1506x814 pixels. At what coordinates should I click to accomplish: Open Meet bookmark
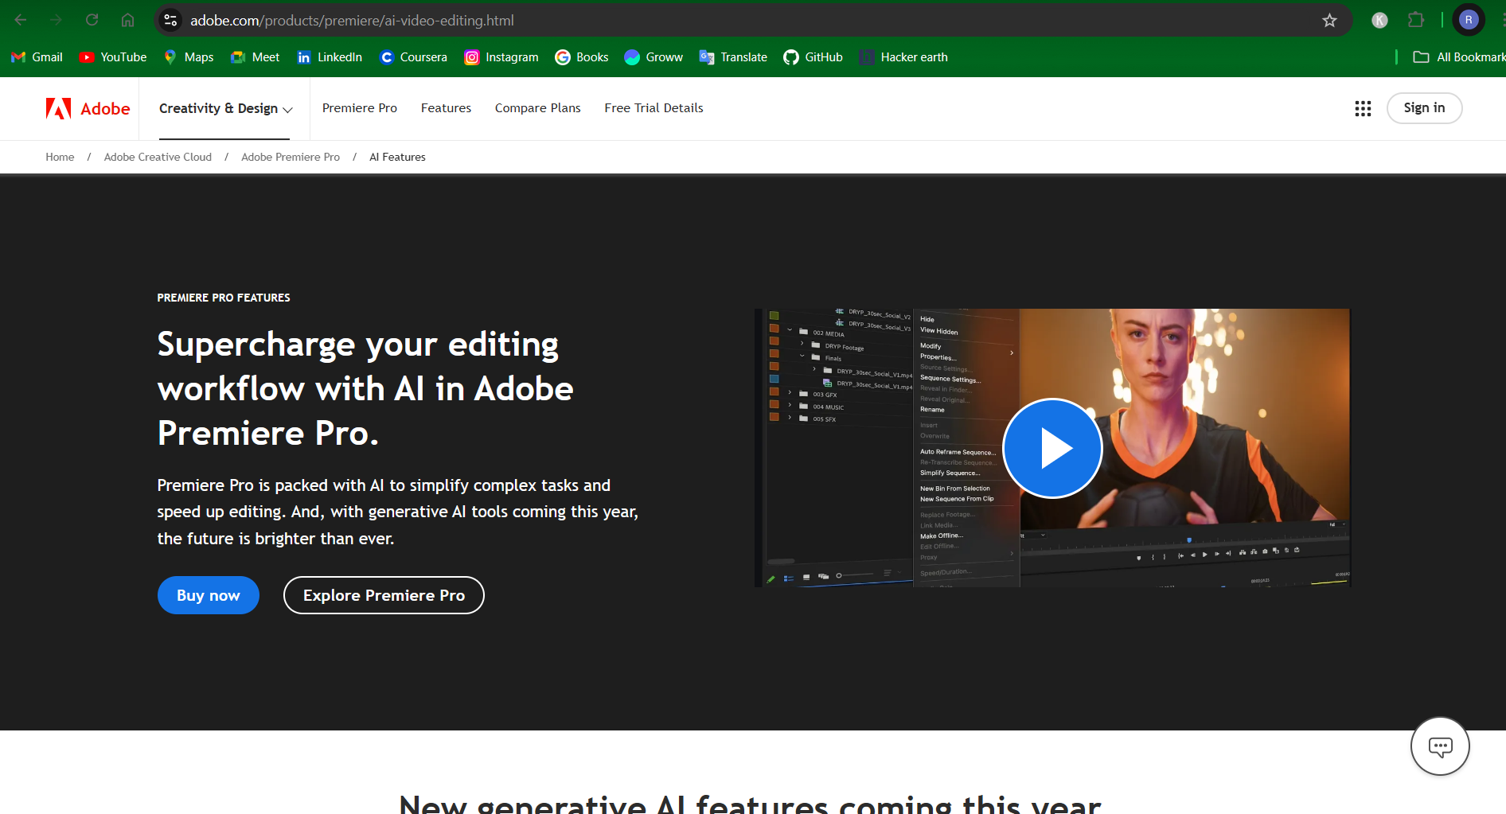pos(255,57)
